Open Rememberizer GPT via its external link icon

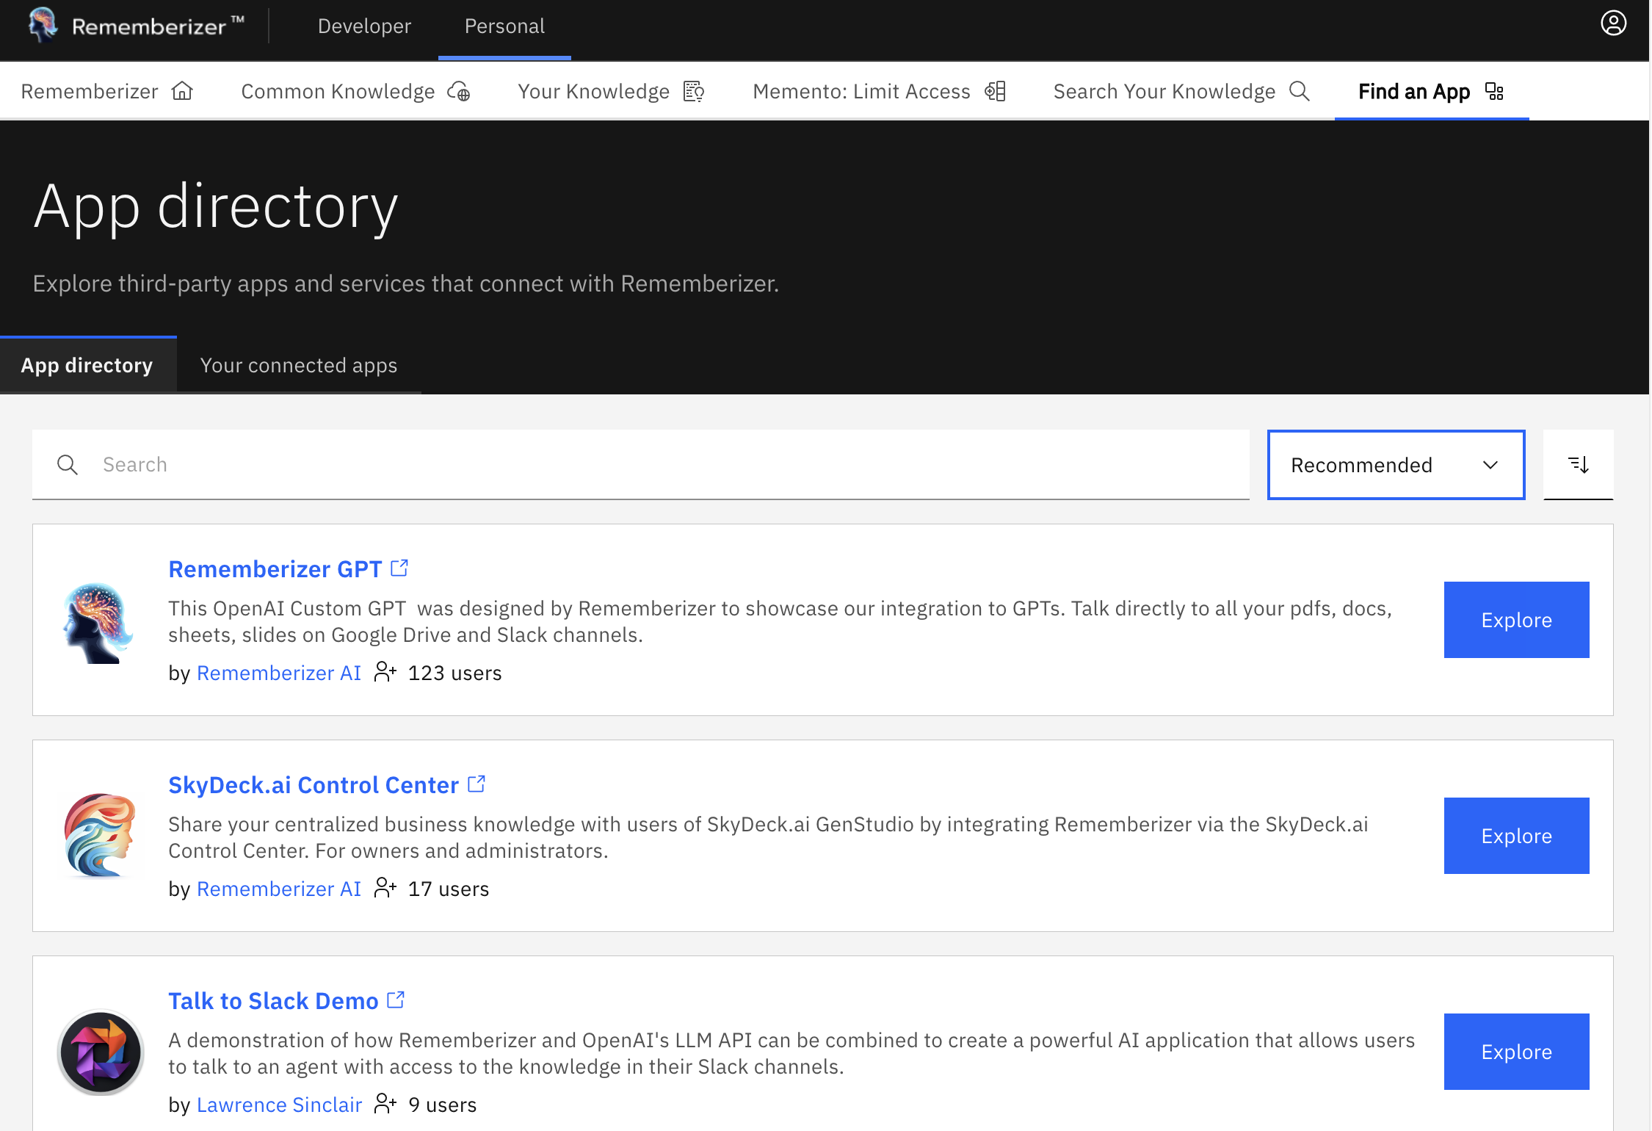pyautogui.click(x=399, y=567)
